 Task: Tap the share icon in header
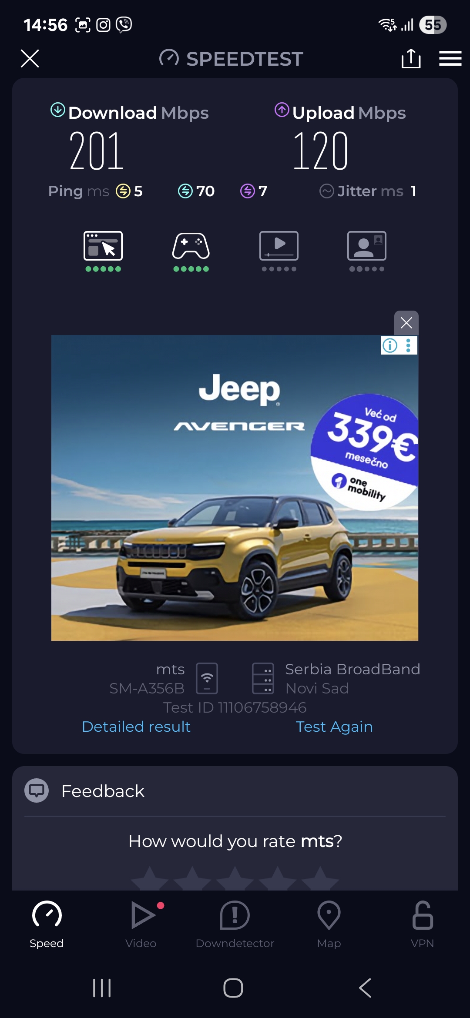(411, 58)
